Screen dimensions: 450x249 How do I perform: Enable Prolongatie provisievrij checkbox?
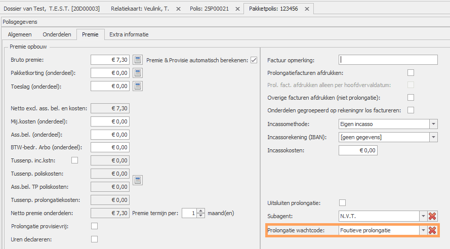point(95,226)
